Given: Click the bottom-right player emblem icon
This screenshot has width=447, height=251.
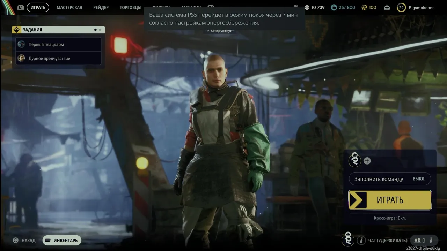Looking at the screenshot, I should (348, 239).
